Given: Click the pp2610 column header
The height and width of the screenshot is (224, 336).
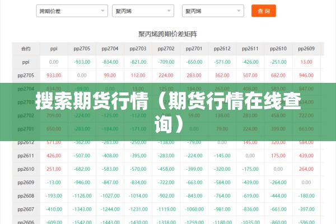Looking at the screenshot, I should [x=278, y=49].
